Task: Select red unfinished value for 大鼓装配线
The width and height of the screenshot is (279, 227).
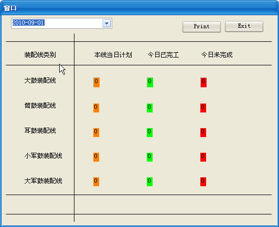Action: [x=203, y=82]
